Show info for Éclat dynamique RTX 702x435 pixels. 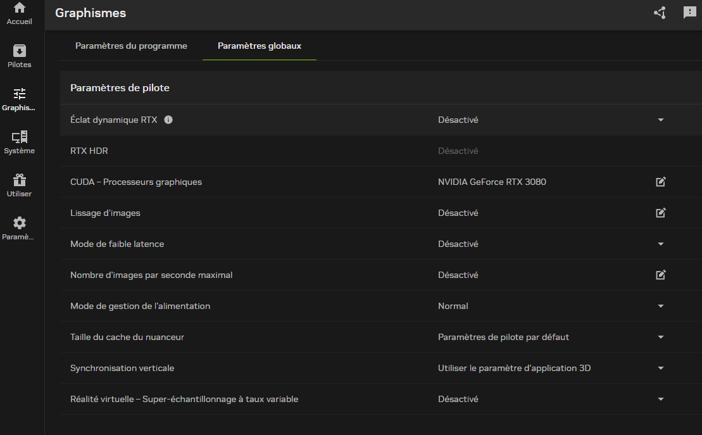coord(168,120)
